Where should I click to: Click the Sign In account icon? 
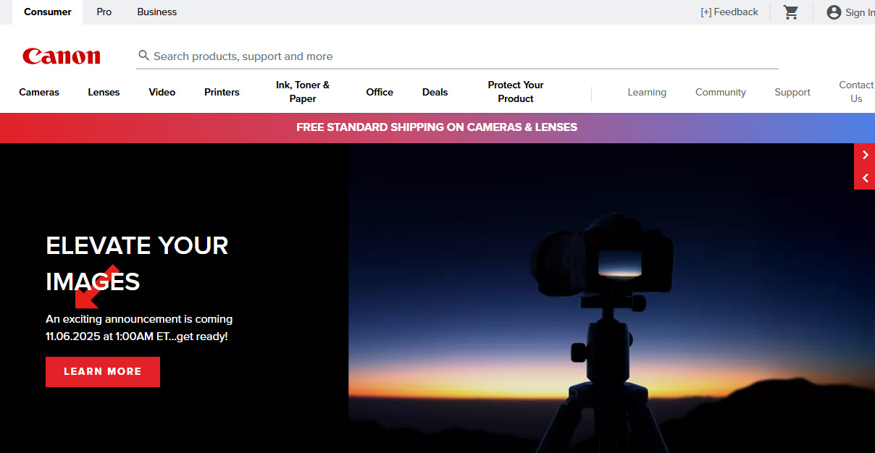834,12
